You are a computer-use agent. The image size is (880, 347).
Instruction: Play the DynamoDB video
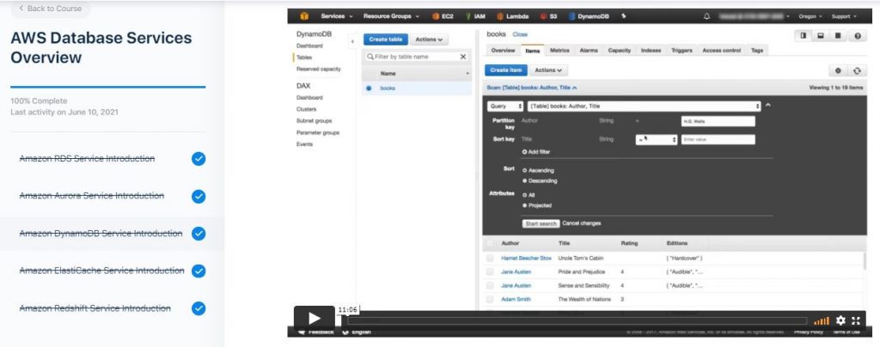[x=314, y=318]
